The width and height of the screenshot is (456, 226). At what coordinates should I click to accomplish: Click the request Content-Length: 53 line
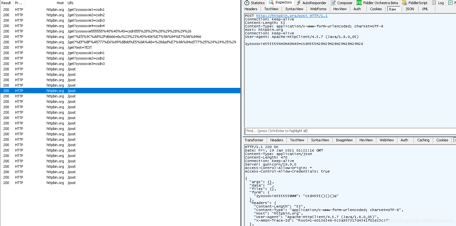pyautogui.click(x=265, y=23)
